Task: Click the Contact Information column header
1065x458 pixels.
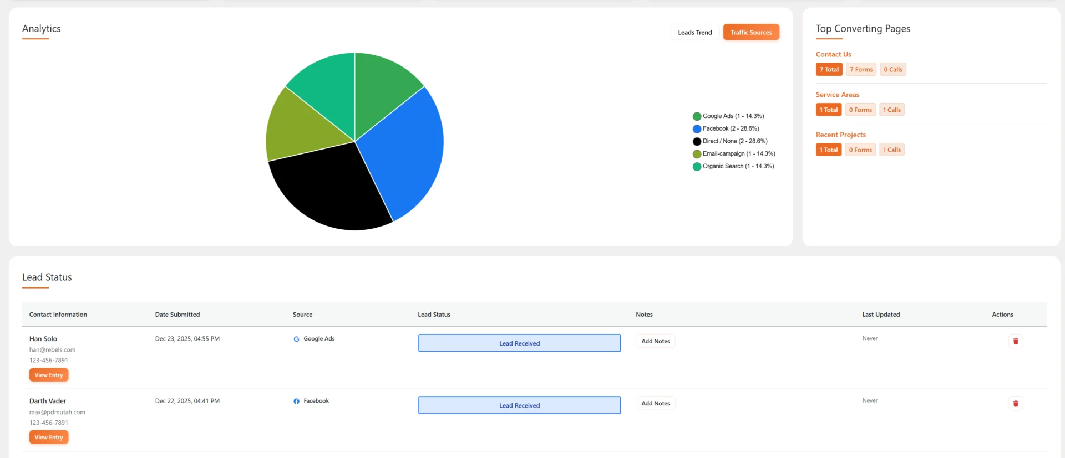Action: 58,315
